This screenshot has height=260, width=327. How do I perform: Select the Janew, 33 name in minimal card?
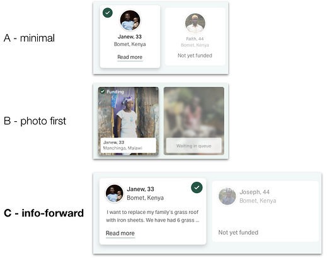click(x=130, y=37)
